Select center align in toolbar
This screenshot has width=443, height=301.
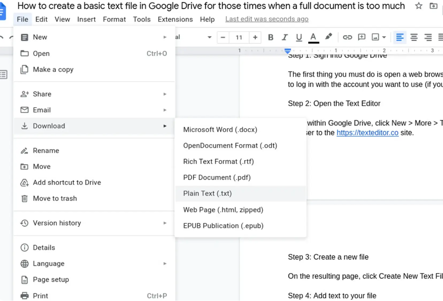414,37
